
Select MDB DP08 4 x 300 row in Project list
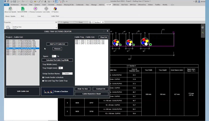(x=23, y=51)
